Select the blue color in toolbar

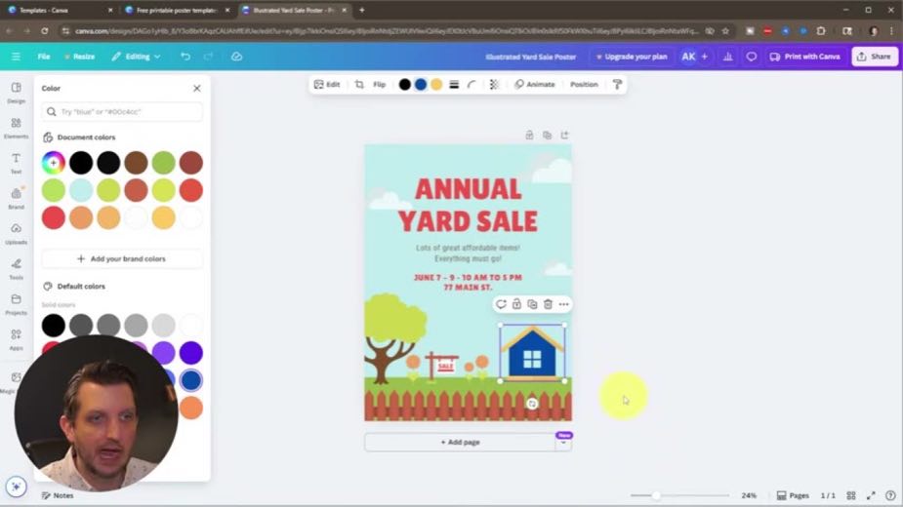[x=421, y=85]
